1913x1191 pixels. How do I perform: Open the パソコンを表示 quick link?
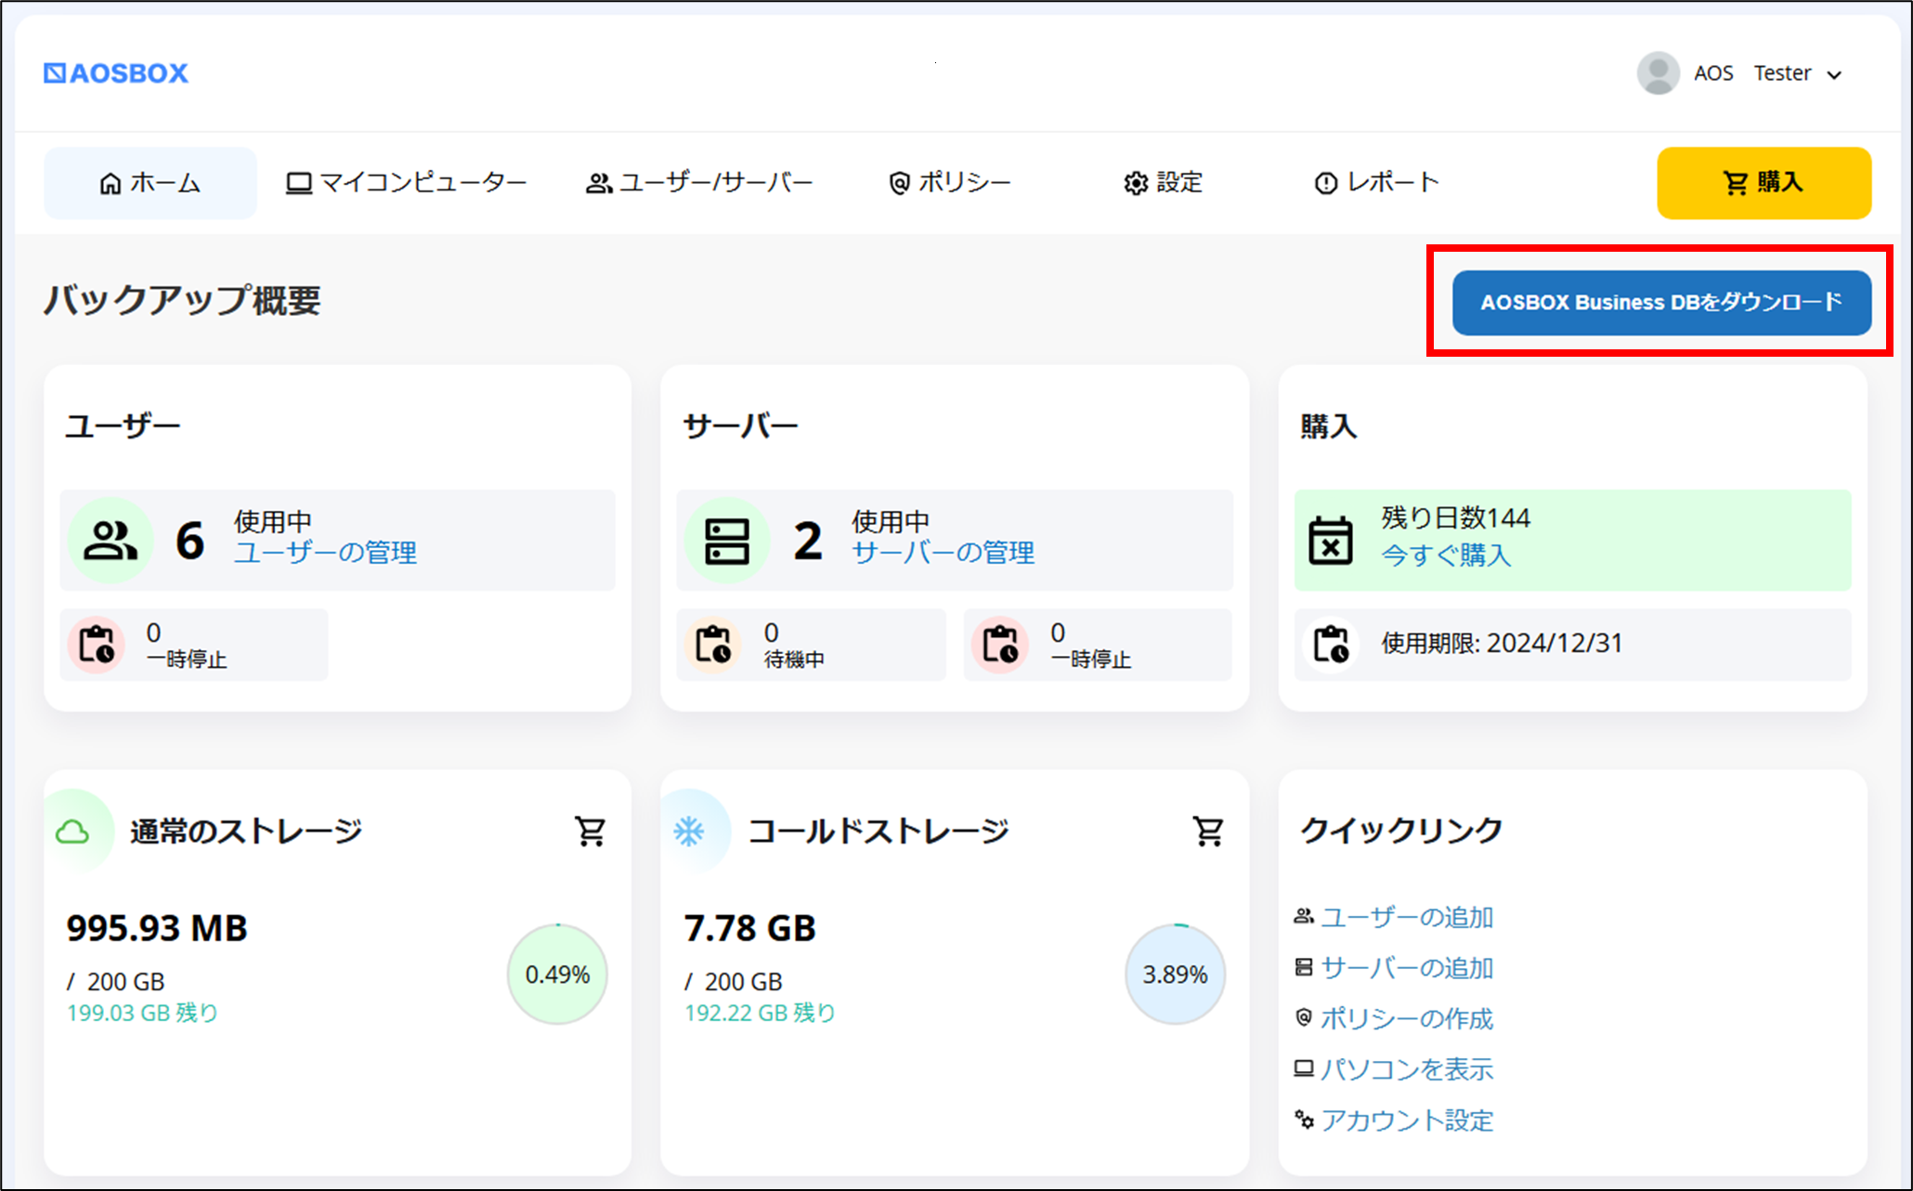coord(1407,1070)
